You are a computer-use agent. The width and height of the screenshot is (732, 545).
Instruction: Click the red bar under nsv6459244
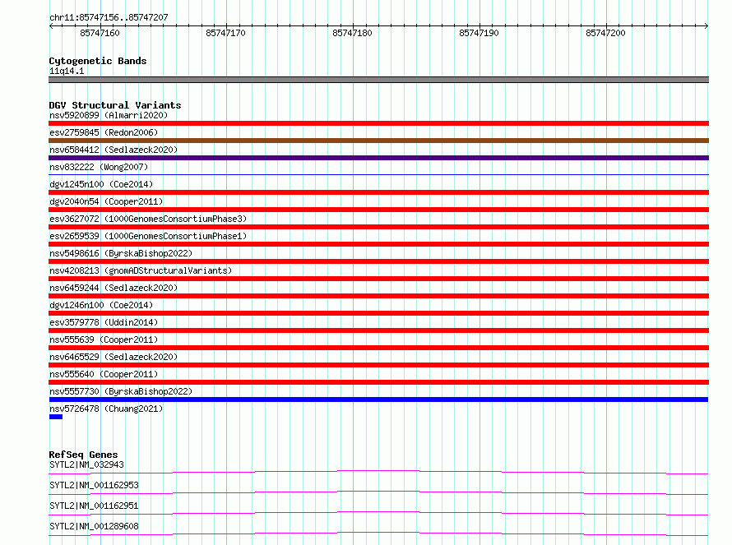378,296
